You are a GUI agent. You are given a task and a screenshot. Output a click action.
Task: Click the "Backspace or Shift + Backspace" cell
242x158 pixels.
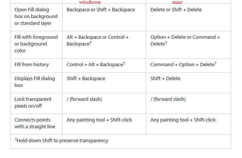pos(100,10)
